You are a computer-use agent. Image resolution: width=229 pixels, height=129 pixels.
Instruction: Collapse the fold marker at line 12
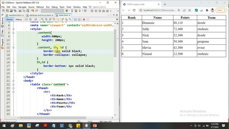(x=14, y=48)
